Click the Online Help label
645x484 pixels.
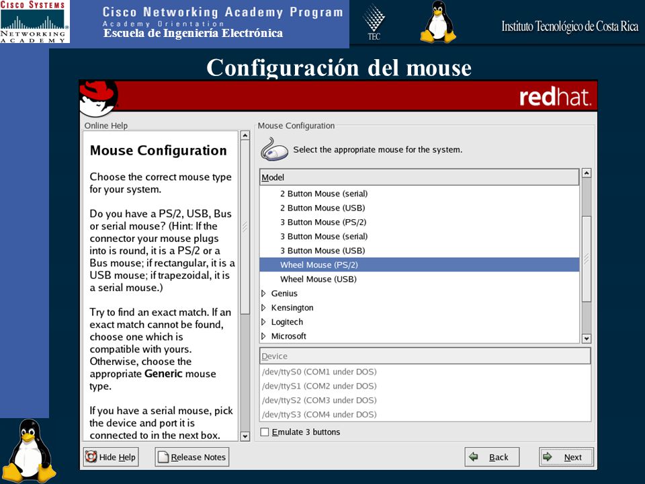point(106,126)
